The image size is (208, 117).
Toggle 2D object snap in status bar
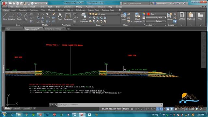click(162, 109)
